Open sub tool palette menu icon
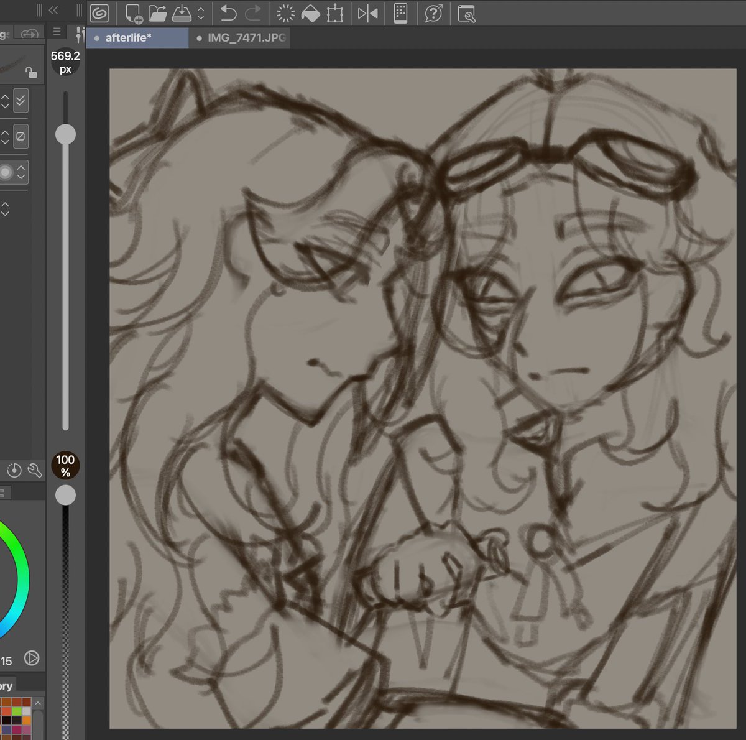Screen dimensions: 746x740 [x=57, y=32]
